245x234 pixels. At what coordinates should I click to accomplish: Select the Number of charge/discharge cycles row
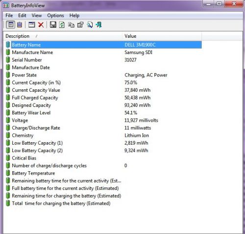click(49, 166)
